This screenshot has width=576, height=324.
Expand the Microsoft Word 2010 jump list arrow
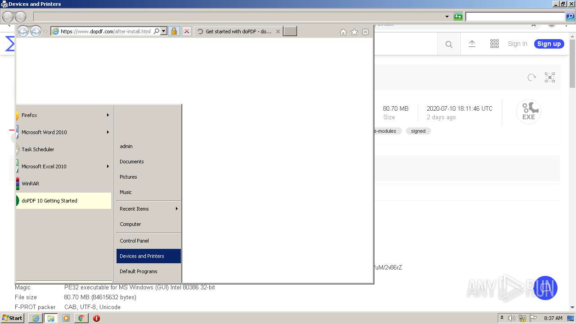[108, 132]
